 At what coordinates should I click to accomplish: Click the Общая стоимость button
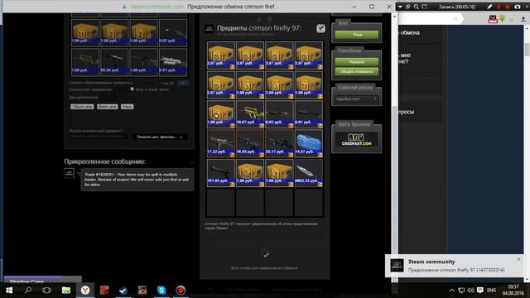357,72
